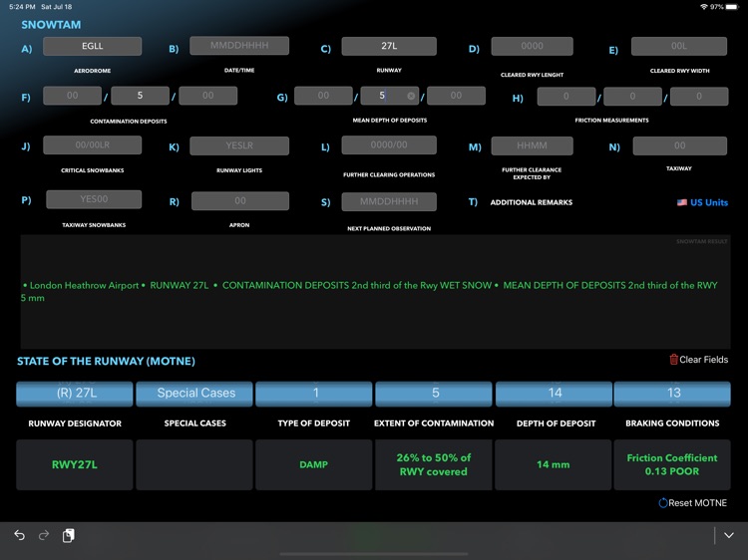
Task: Tap the ADDITIONAL REMARKS label
Action: [x=532, y=202]
